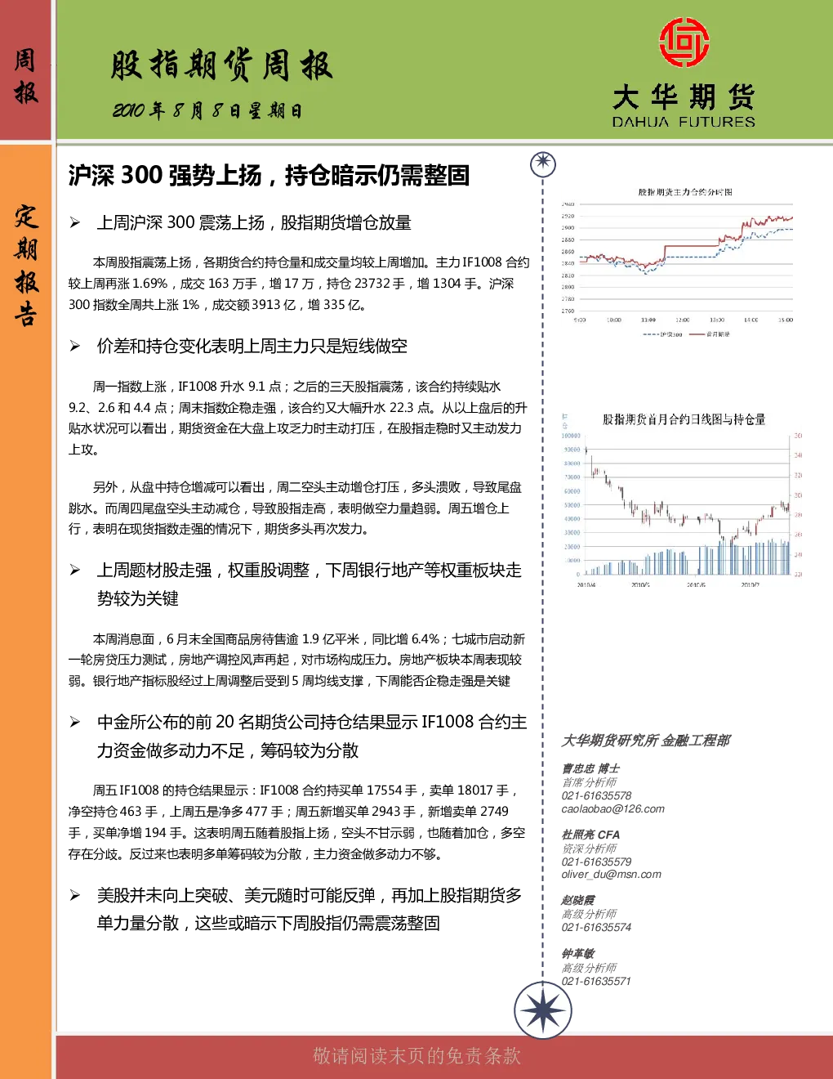Click the 股指期货周报 header title
833x1079 pixels.
(222, 65)
